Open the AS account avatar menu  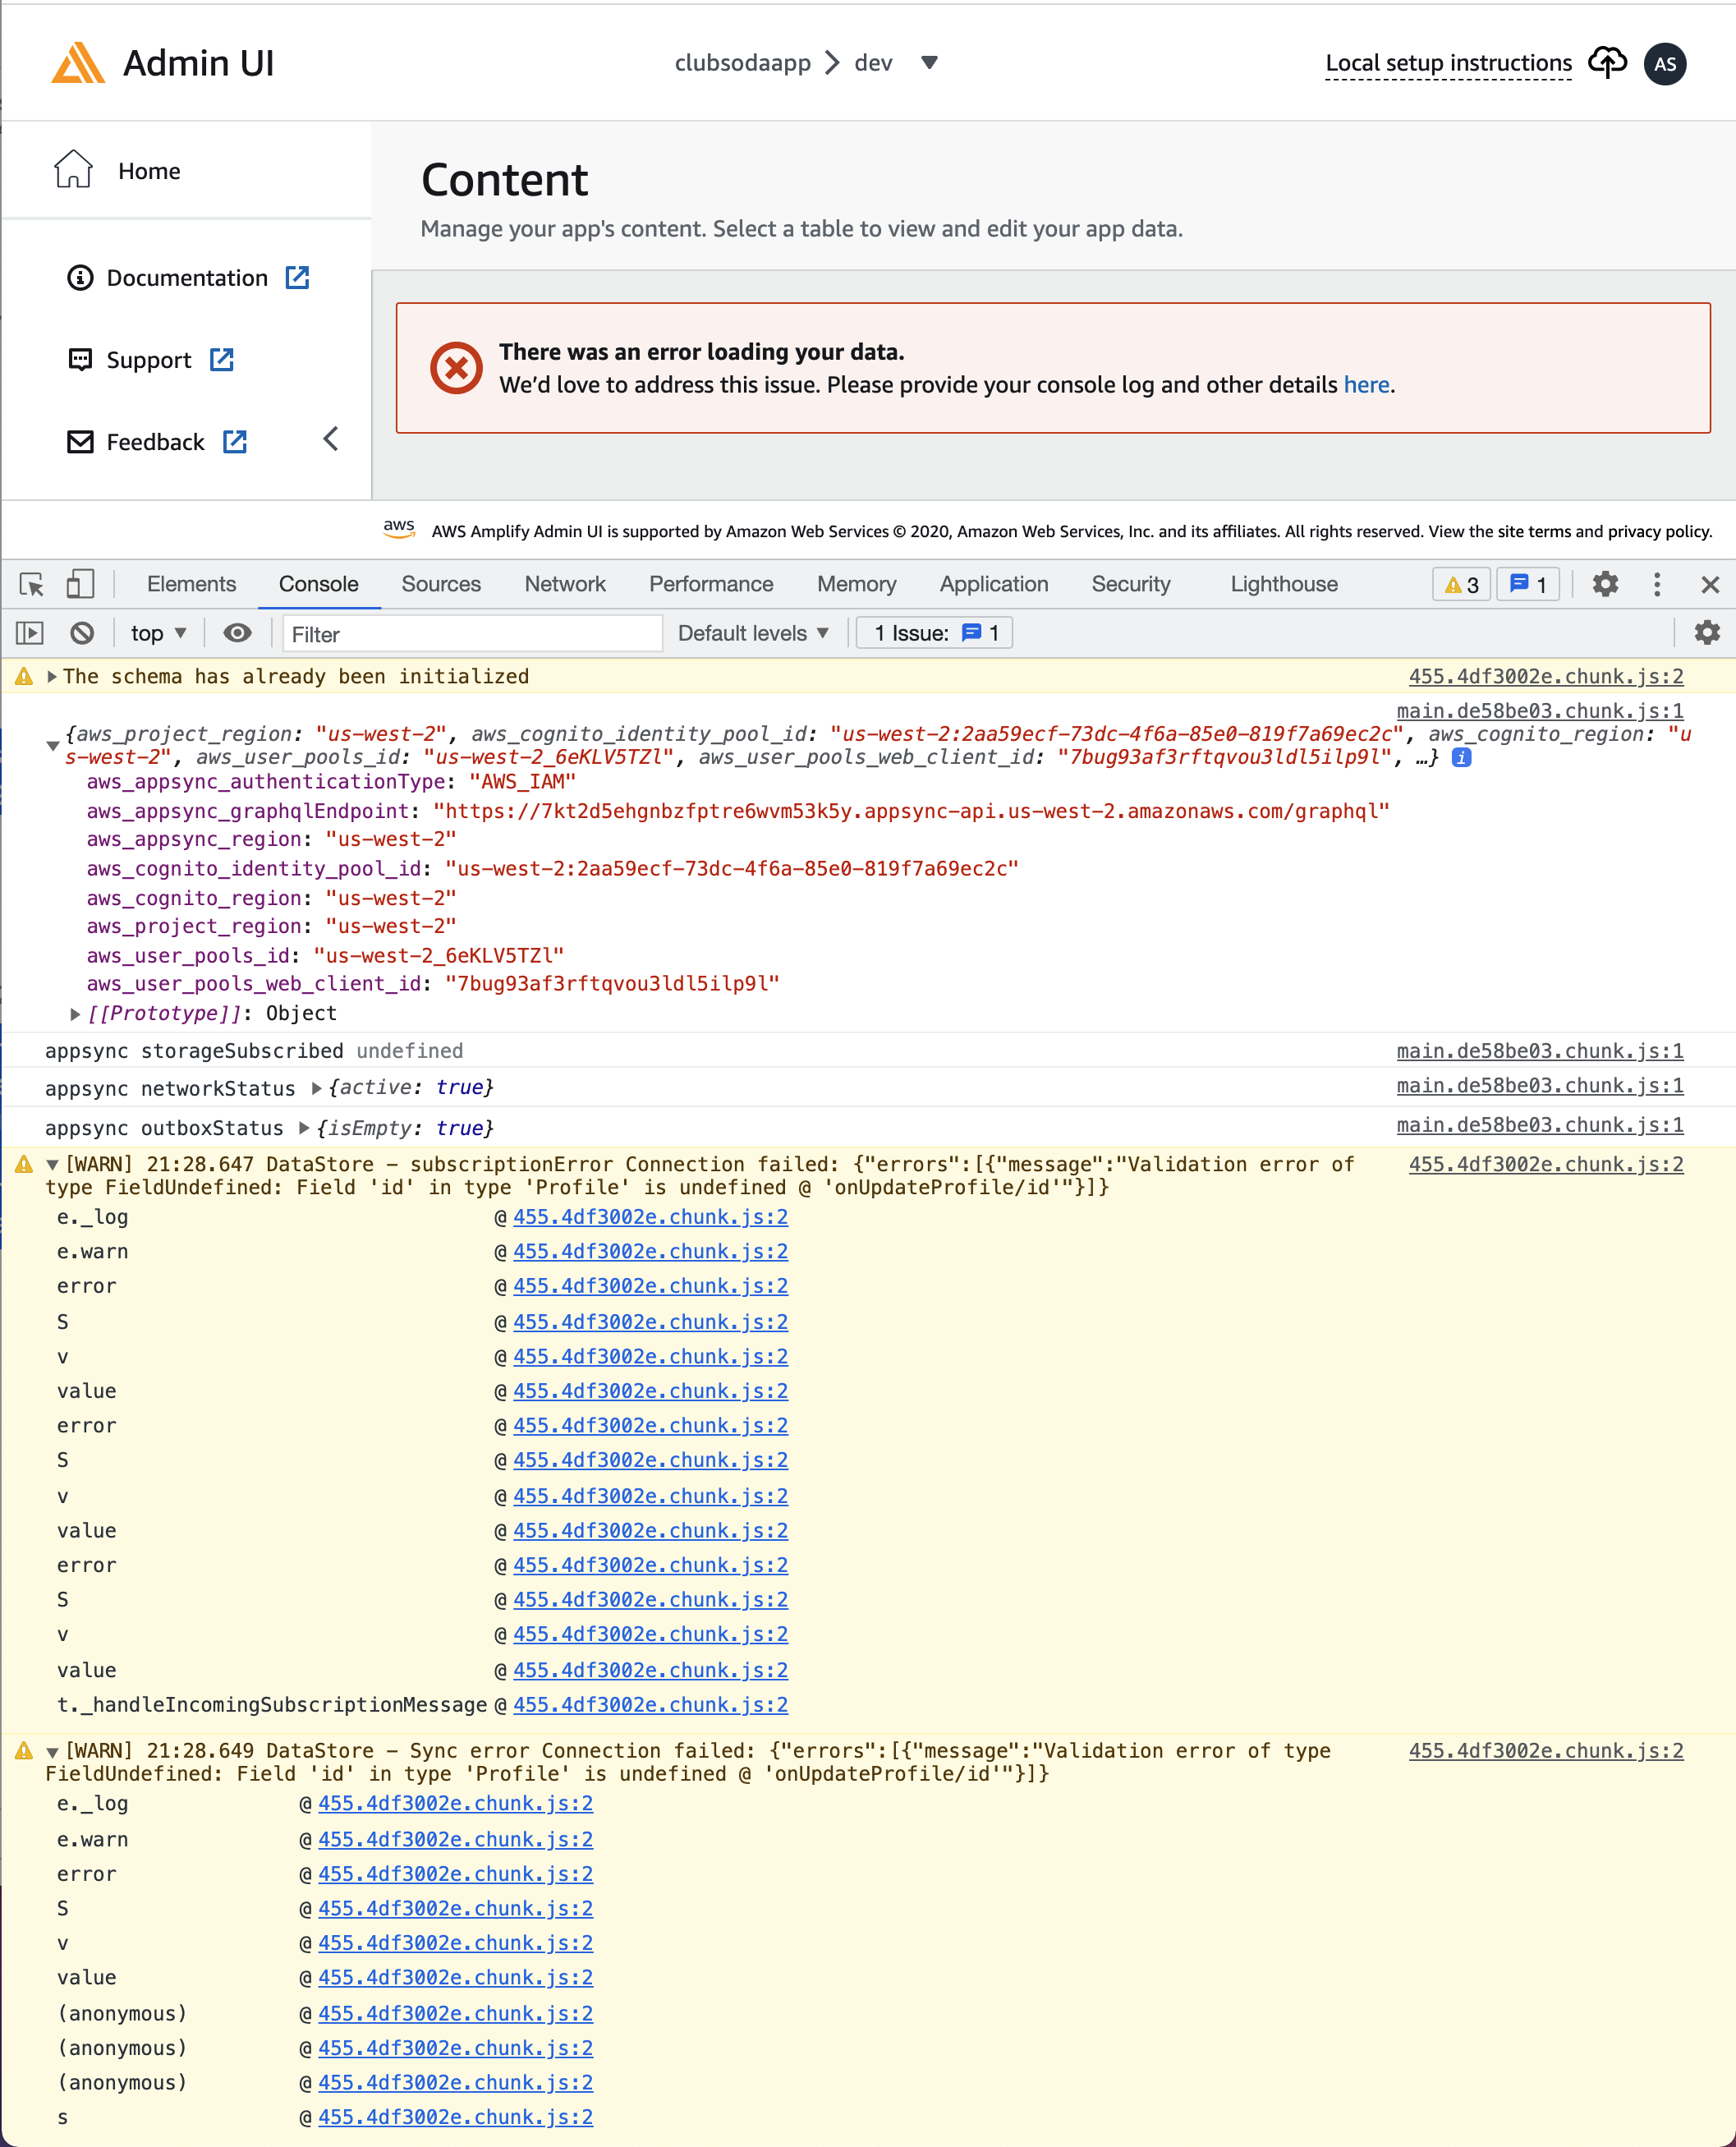[1665, 64]
